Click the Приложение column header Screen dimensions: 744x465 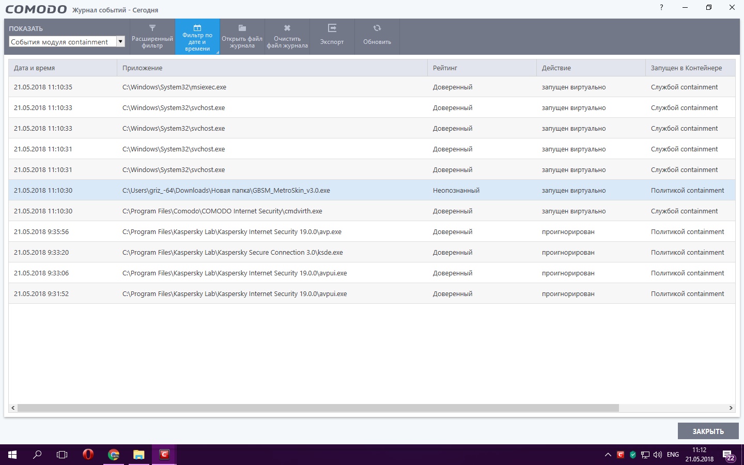coord(272,68)
